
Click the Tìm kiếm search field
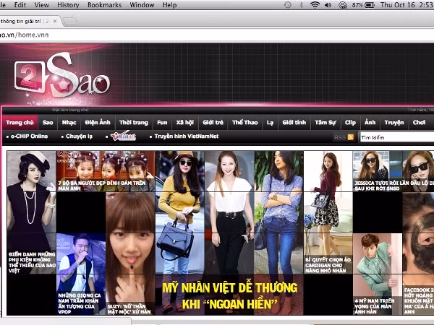[x=396, y=137]
